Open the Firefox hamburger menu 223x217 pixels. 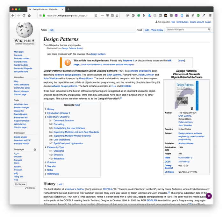(210, 16)
